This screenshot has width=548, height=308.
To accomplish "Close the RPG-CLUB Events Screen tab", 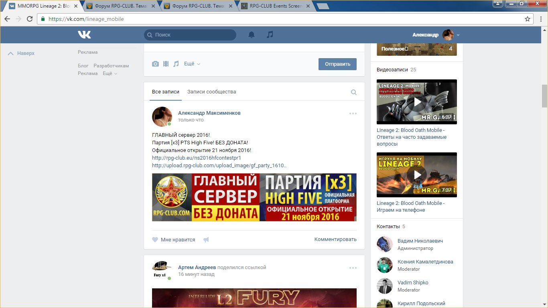I will coord(308,6).
